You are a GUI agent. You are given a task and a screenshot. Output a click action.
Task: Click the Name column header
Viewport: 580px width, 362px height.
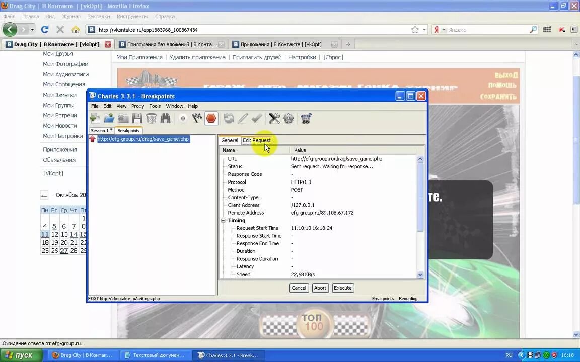(254, 150)
